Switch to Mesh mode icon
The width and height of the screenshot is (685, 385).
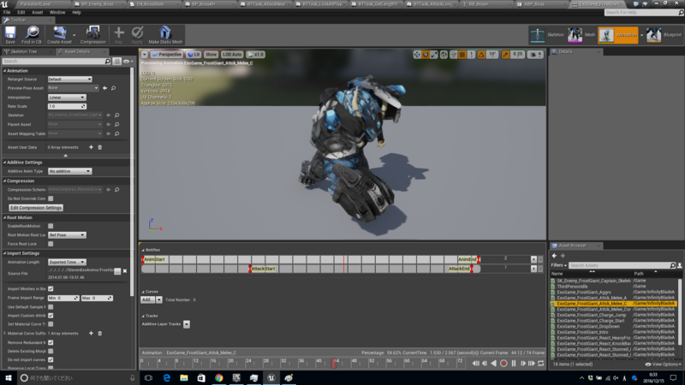575,35
